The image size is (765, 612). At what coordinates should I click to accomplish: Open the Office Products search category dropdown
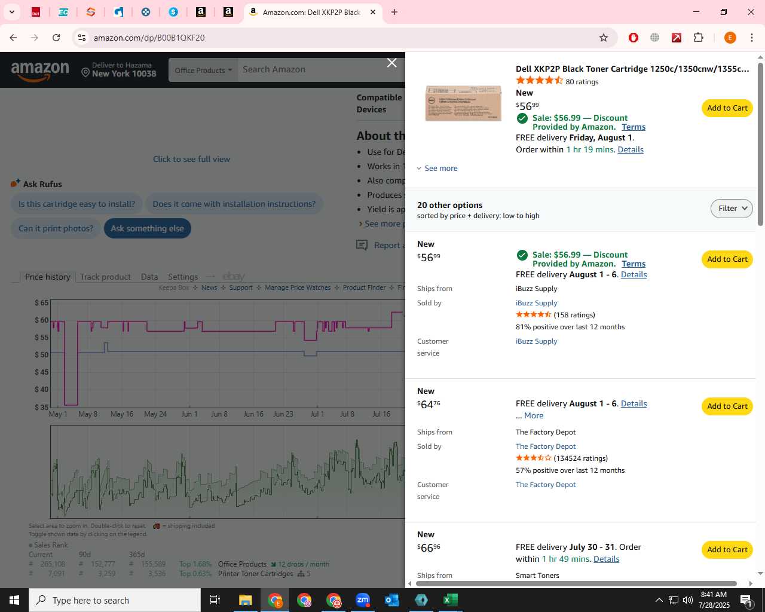point(203,70)
